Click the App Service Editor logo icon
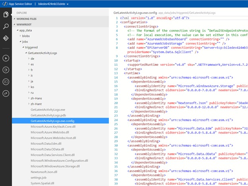Screen dimensions: 248x186 coord(4,4)
